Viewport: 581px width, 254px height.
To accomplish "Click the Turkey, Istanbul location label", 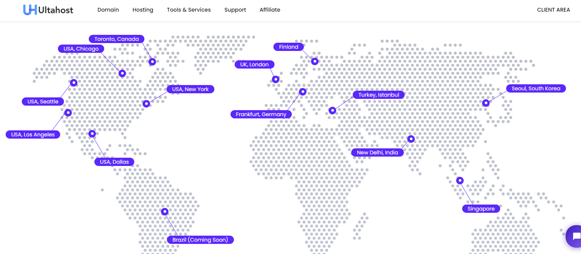I will coord(379,95).
